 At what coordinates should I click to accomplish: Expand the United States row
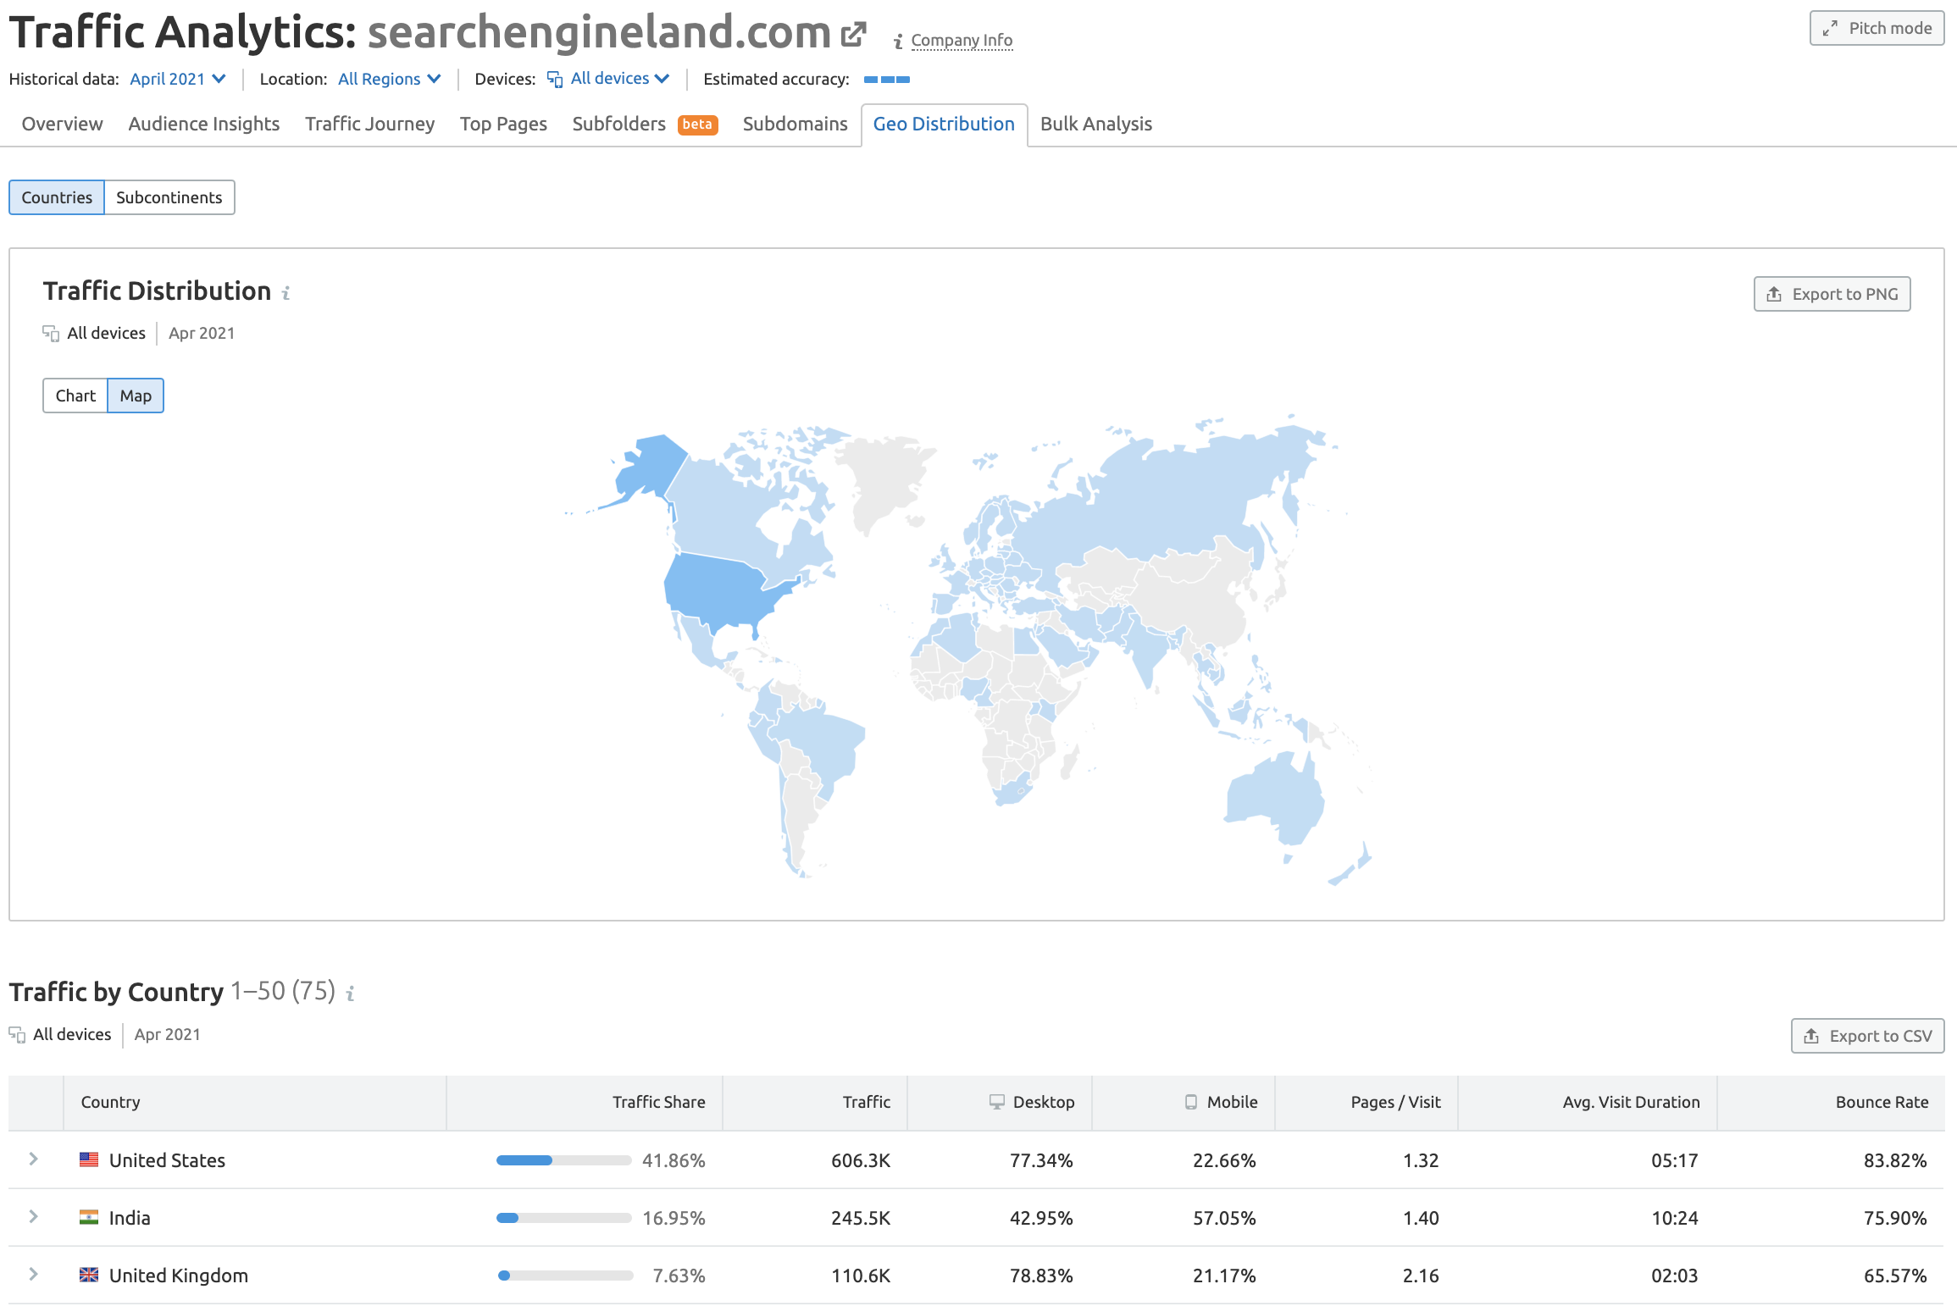[33, 1159]
